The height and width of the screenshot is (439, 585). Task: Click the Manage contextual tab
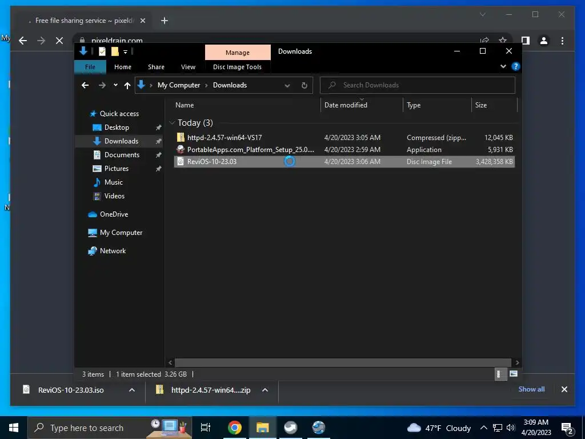click(238, 52)
